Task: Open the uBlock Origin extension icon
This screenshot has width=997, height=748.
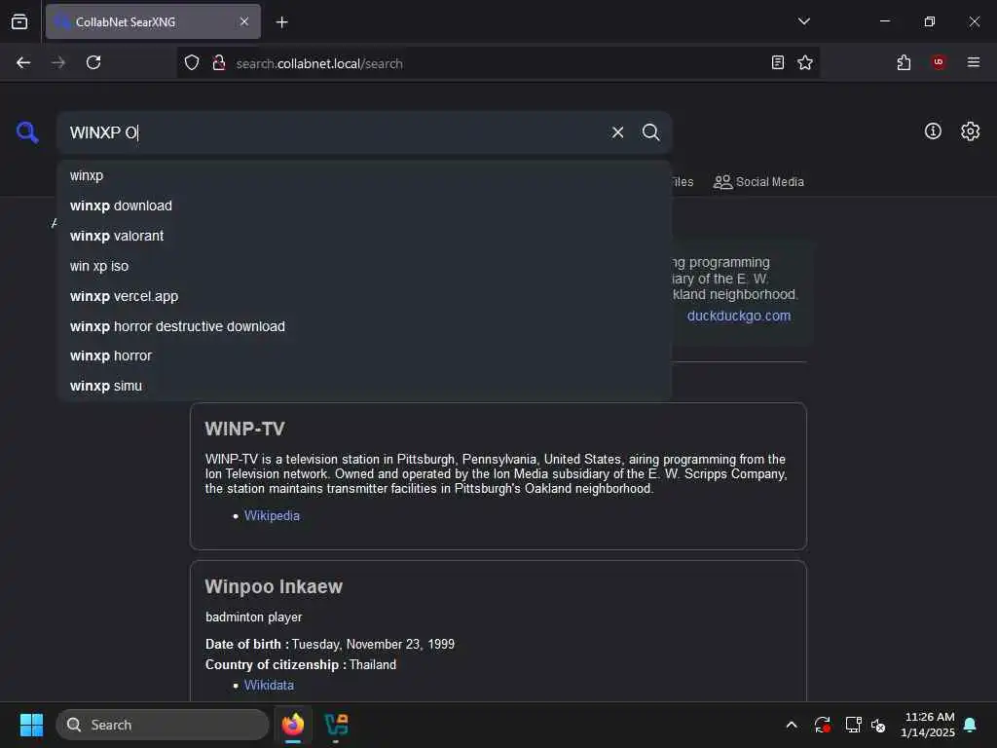Action: point(939,62)
